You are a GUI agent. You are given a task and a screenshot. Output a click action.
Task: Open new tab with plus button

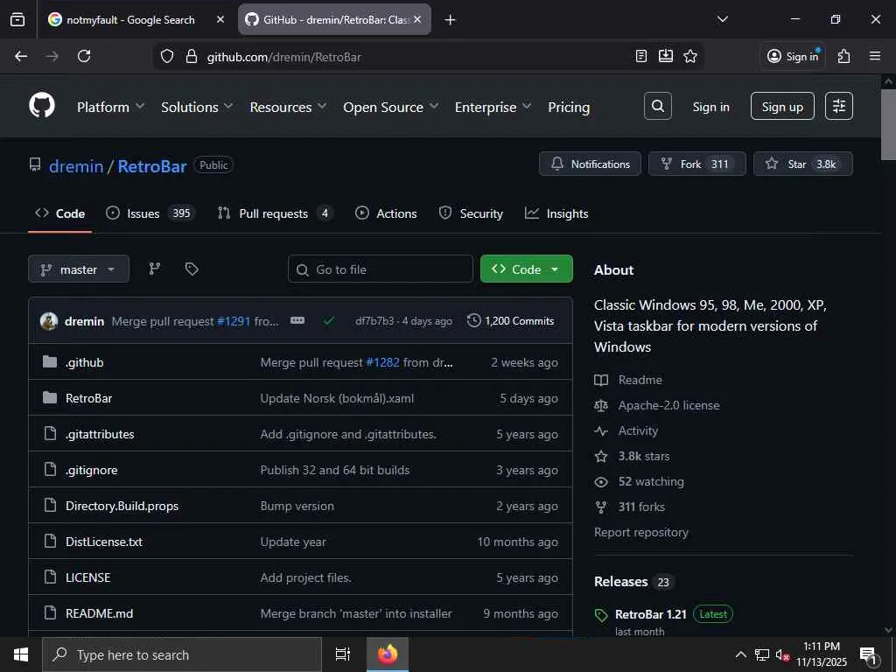pyautogui.click(x=451, y=20)
